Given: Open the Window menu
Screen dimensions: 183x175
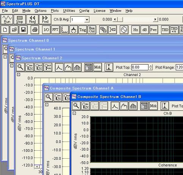Looking at the screenshot, I should click(x=116, y=11).
